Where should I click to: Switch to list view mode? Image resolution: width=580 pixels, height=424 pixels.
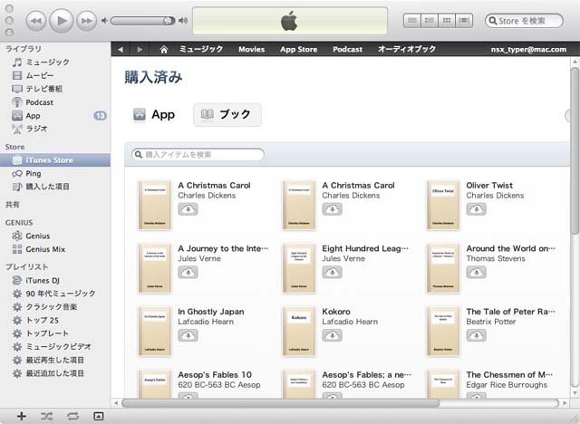point(412,21)
